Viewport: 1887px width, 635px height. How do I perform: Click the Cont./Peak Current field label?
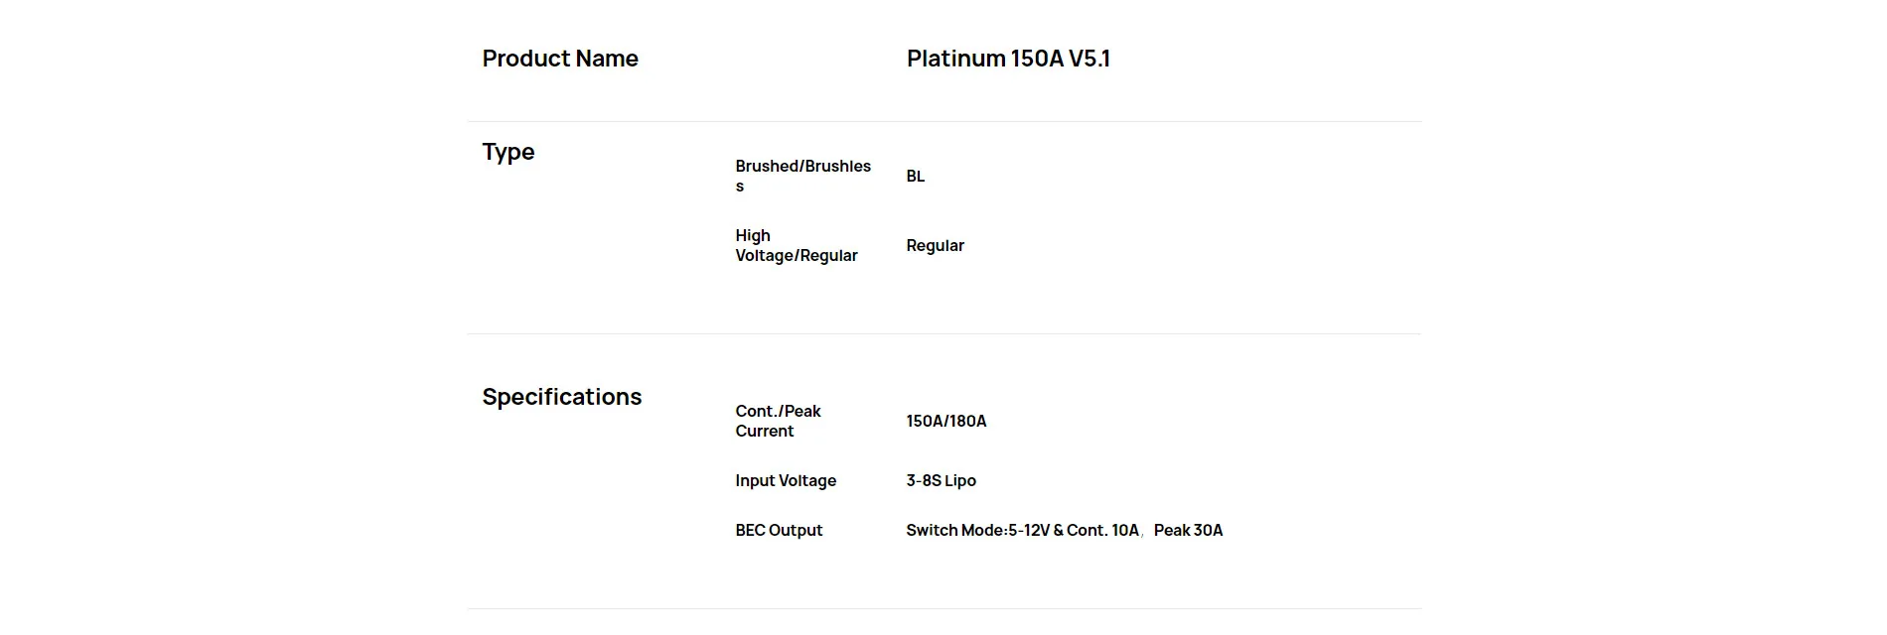(x=778, y=421)
